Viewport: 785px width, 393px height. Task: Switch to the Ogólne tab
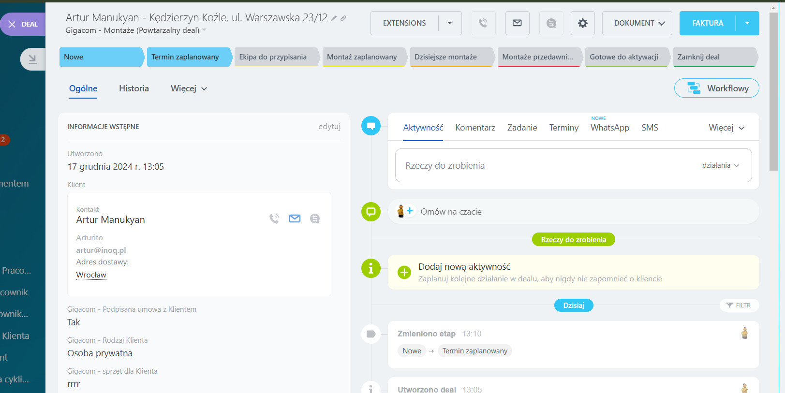pos(83,88)
